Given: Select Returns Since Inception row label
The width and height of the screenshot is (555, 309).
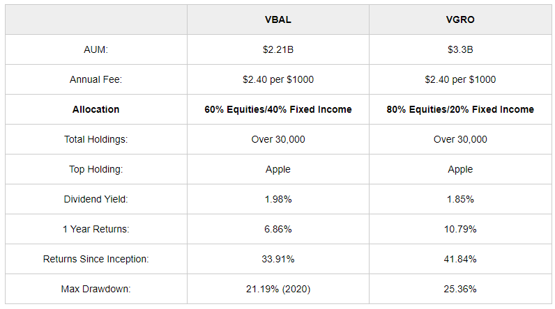Looking at the screenshot, I should (96, 259).
